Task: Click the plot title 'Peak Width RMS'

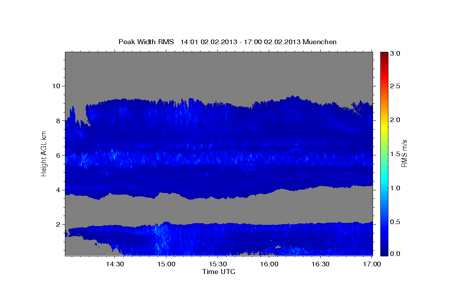Action: [146, 41]
